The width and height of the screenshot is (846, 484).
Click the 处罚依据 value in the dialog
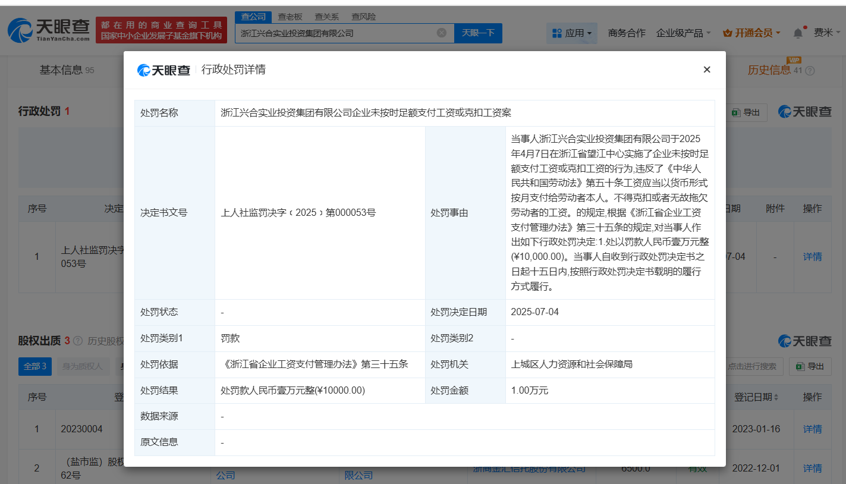(x=315, y=364)
